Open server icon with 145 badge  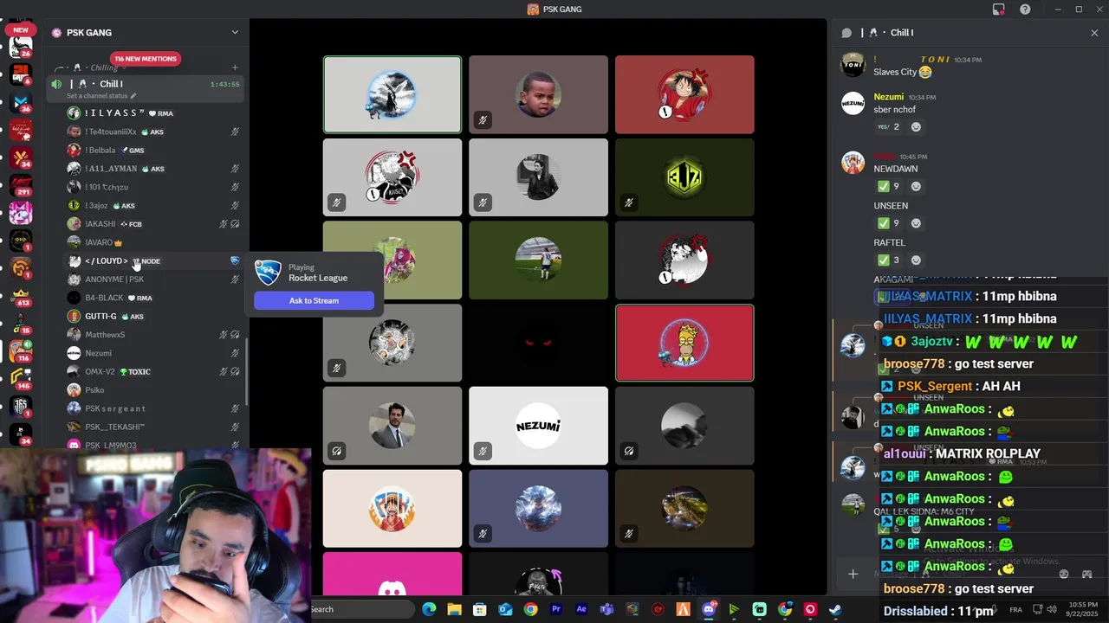tap(20, 379)
